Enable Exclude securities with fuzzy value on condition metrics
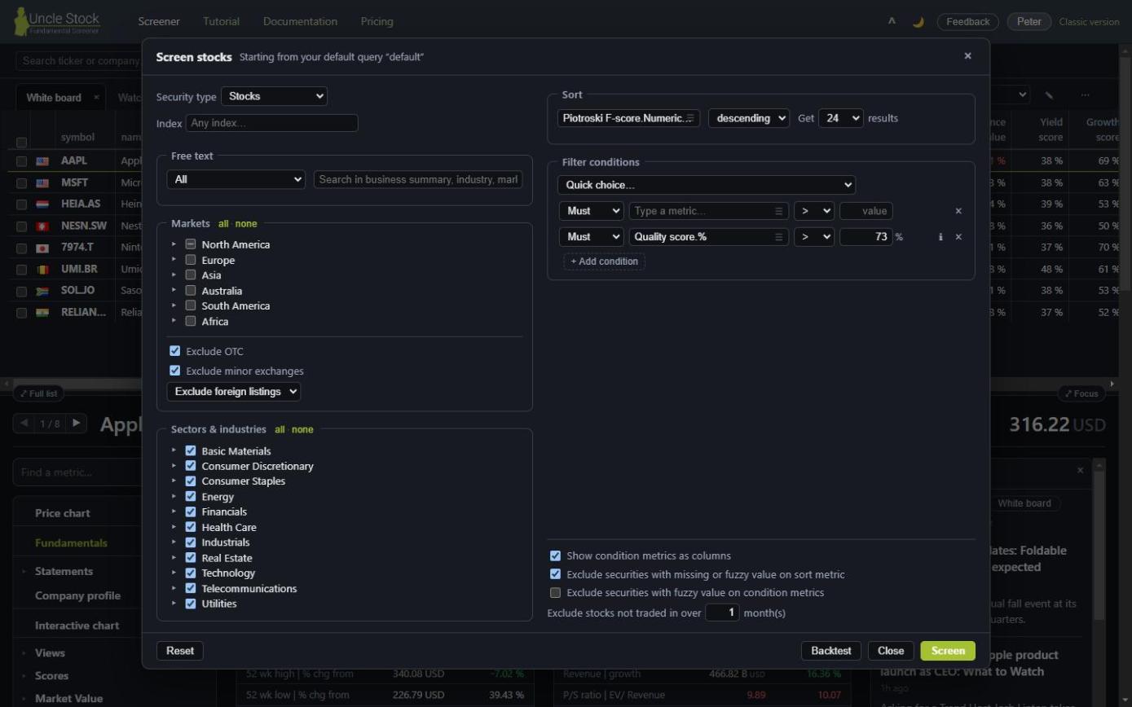The image size is (1132, 707). [555, 593]
